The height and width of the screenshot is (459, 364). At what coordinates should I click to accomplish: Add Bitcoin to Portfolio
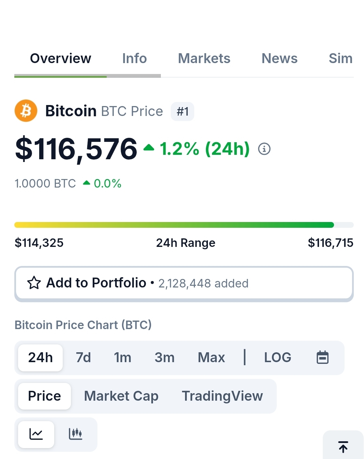(x=184, y=284)
